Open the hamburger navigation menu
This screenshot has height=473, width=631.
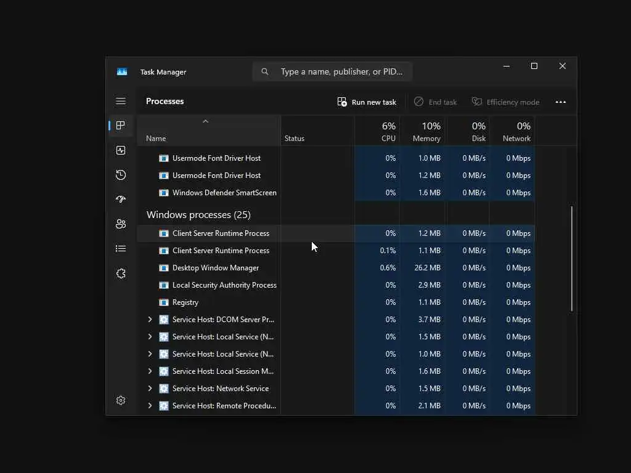[121, 101]
